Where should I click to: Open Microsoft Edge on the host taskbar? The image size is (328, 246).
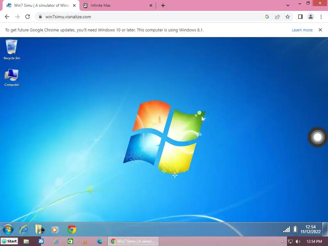coord(100,241)
